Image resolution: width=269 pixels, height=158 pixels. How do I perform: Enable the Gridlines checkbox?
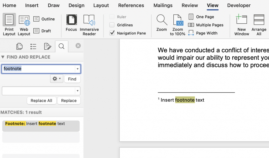pos(111,25)
